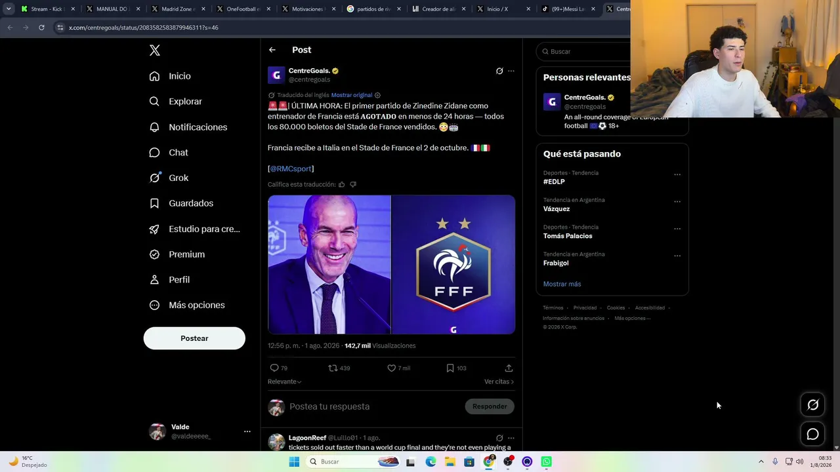Open the Estudio para creadores rocket icon
840x472 pixels.
[x=154, y=229]
